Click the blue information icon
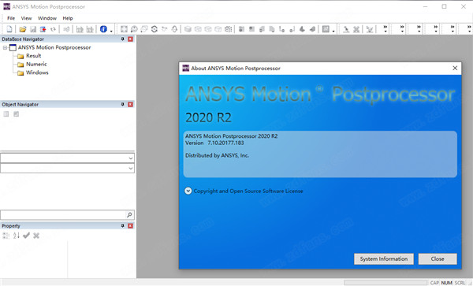 pyautogui.click(x=103, y=29)
